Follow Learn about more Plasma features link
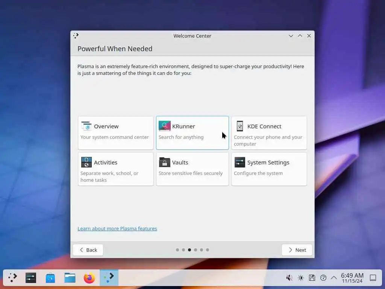The height and width of the screenshot is (289, 385). coord(117,228)
